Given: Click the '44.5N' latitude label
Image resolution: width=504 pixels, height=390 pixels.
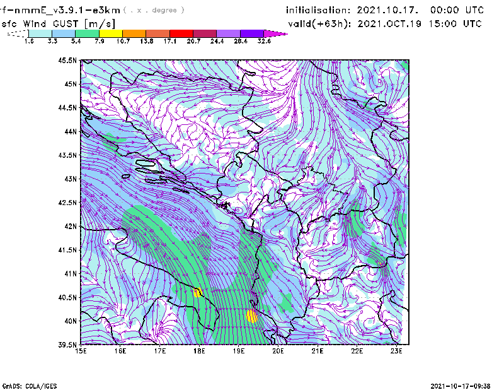Looking at the screenshot, I should click(x=67, y=107).
